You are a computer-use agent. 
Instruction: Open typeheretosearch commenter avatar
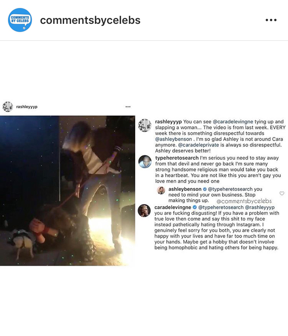(145, 162)
